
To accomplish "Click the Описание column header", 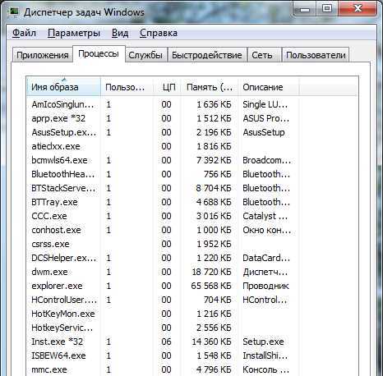I will pyautogui.click(x=269, y=87).
